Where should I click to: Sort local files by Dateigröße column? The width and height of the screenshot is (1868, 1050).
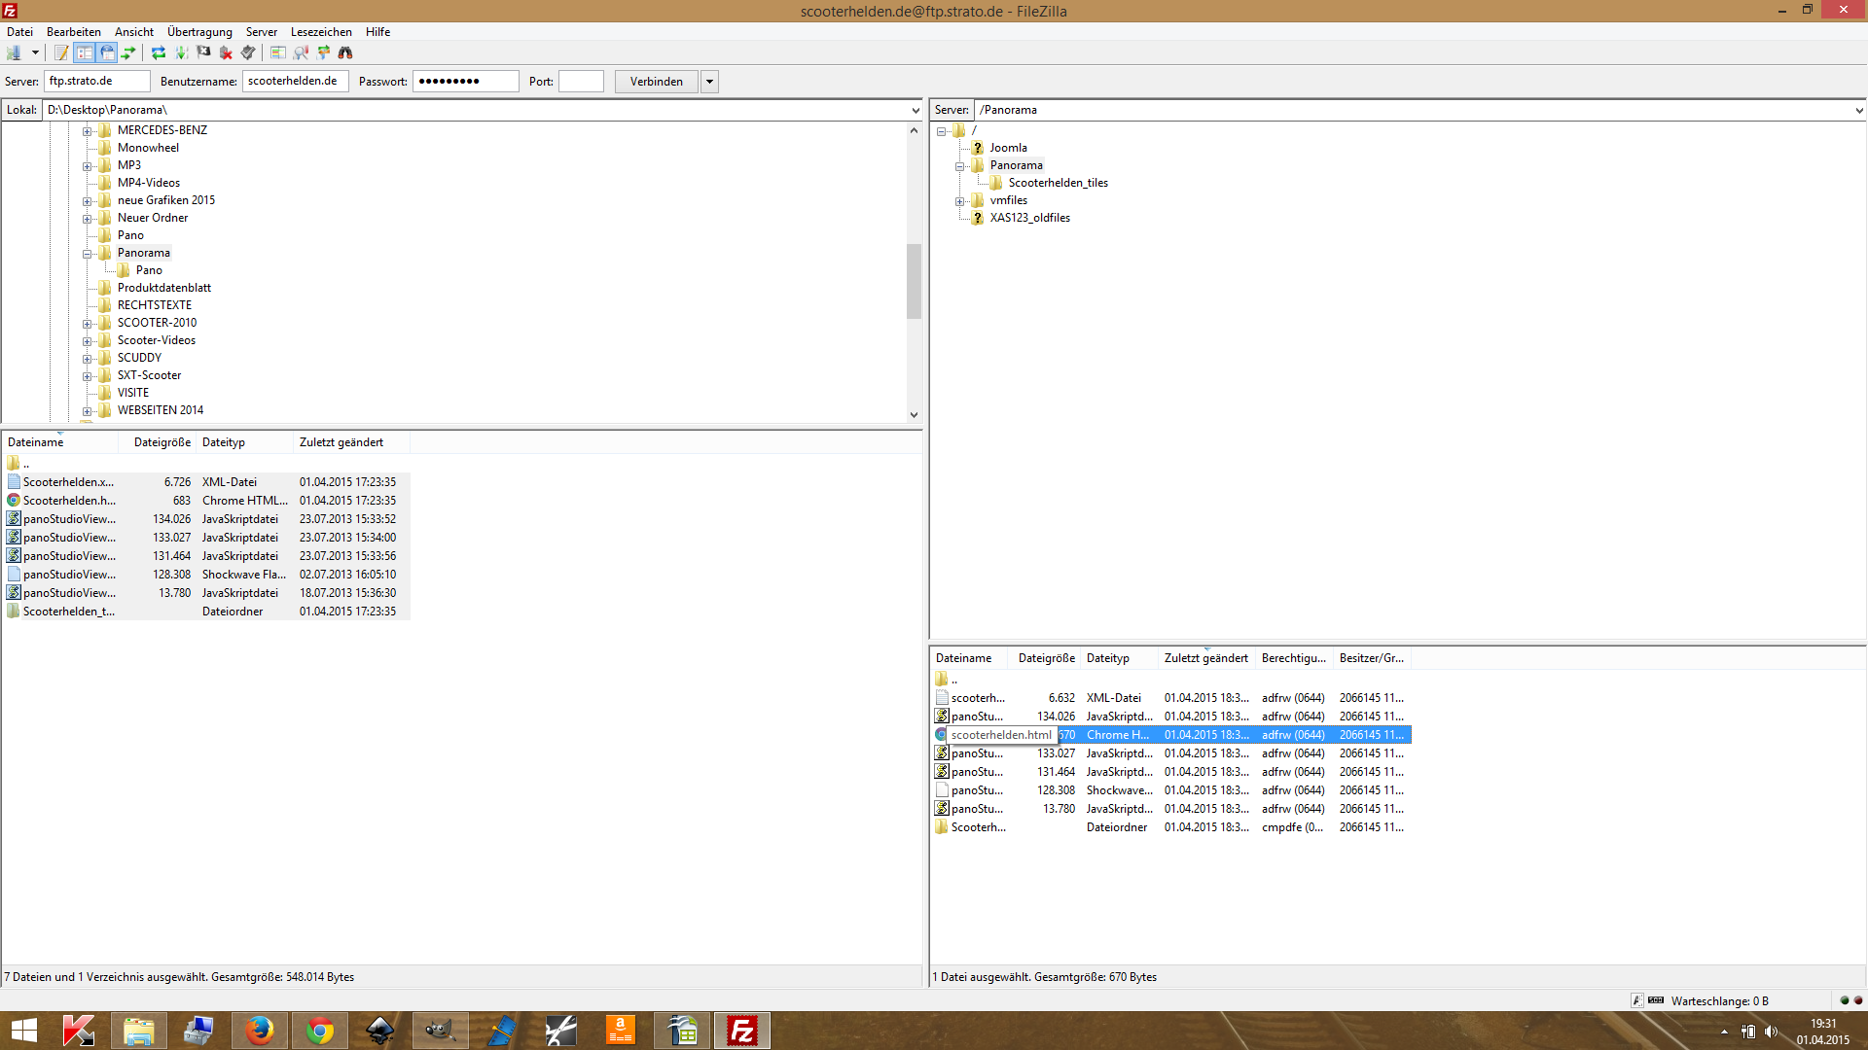point(162,442)
